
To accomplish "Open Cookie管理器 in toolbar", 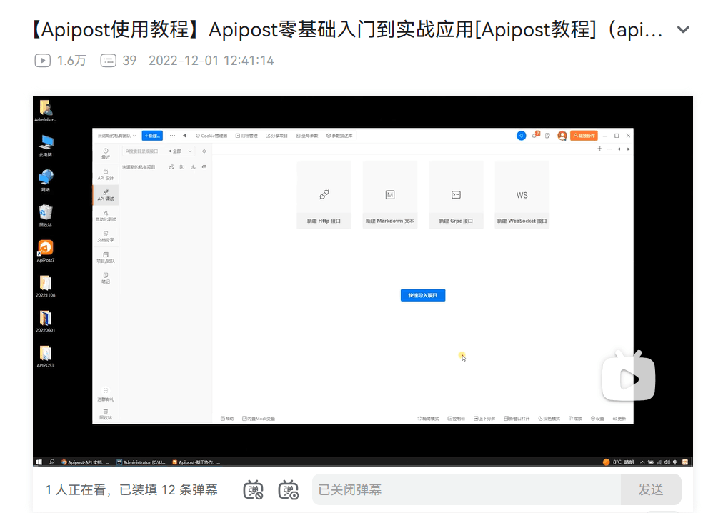I will [x=211, y=136].
